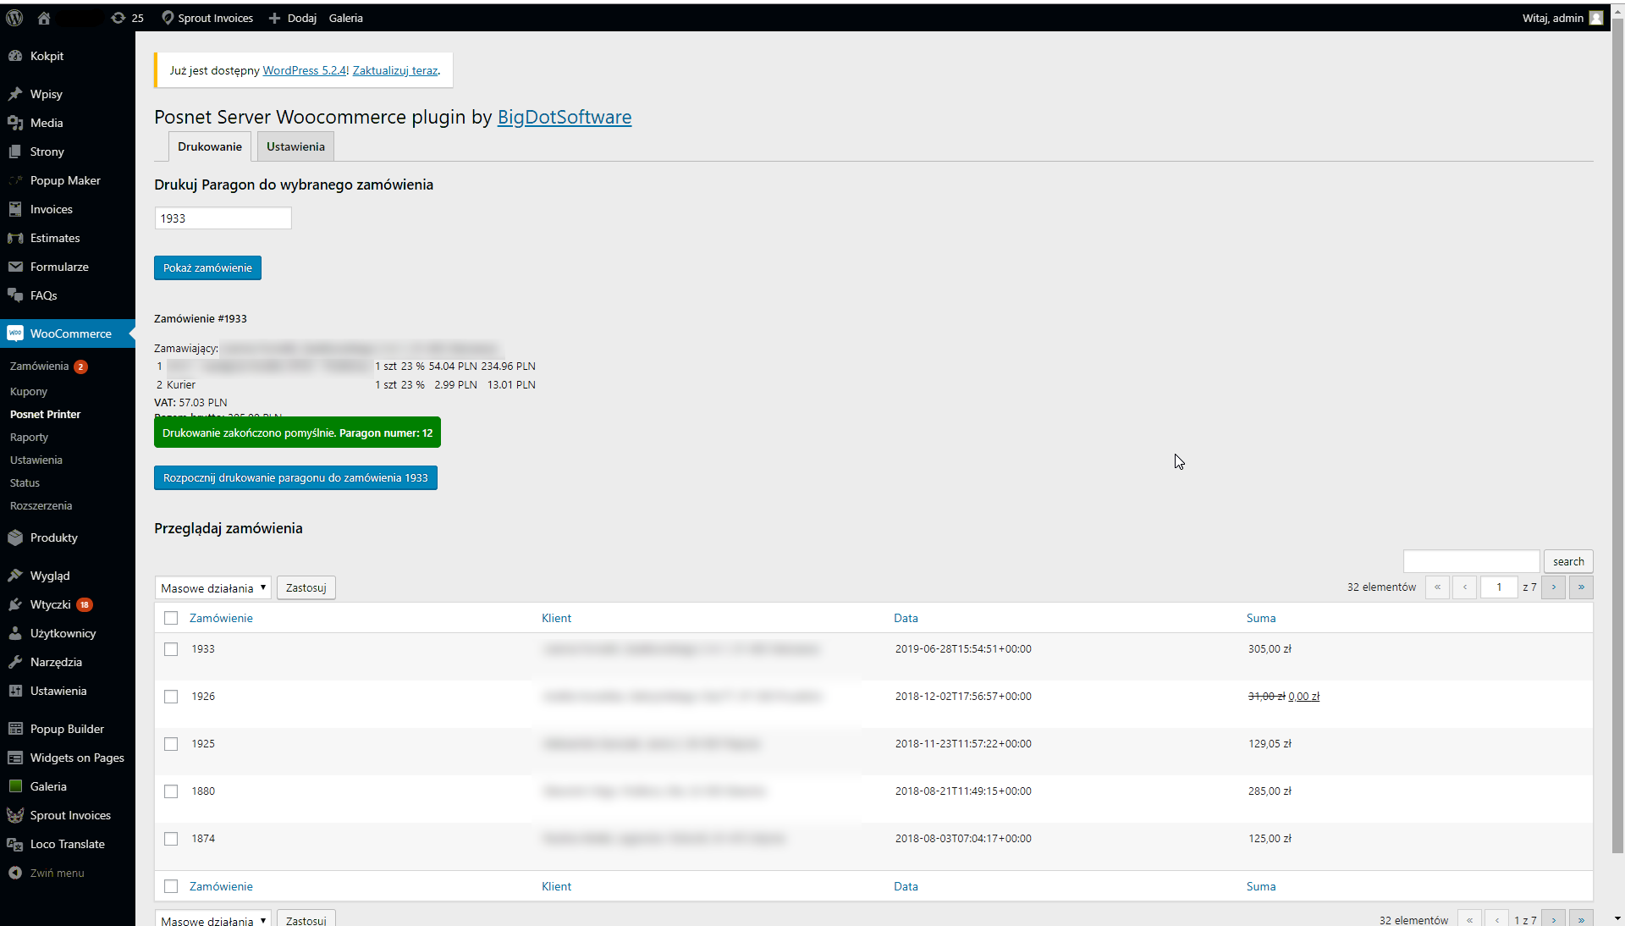This screenshot has width=1625, height=926.
Task: Switch to the Ustawienia tab
Action: tap(295, 146)
